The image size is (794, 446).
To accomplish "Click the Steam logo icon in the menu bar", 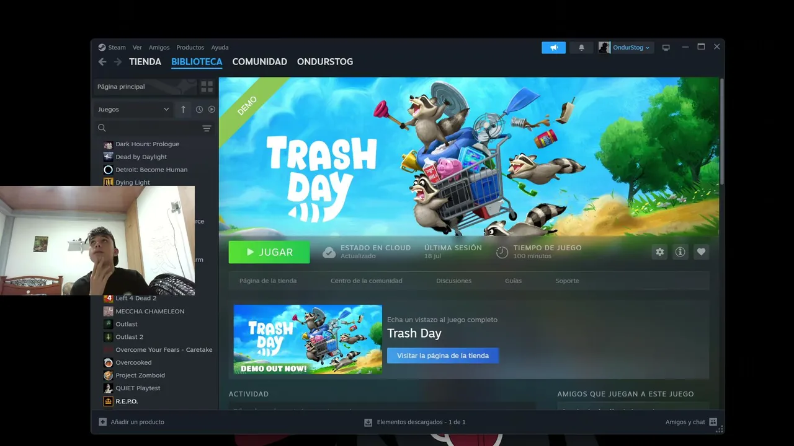I will (x=102, y=47).
